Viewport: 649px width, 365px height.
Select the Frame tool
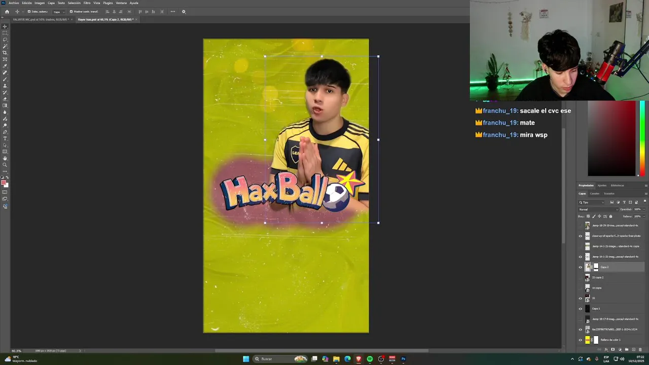(x=5, y=59)
